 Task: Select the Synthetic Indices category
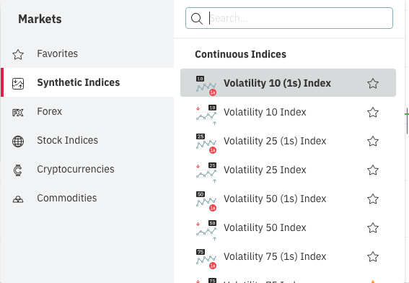tap(87, 82)
